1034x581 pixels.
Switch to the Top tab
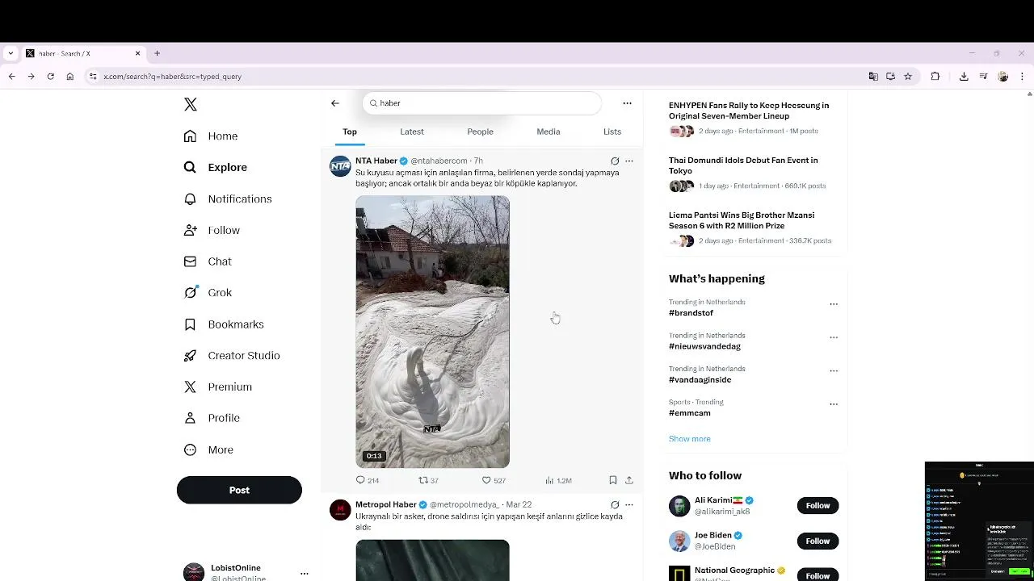point(350,132)
